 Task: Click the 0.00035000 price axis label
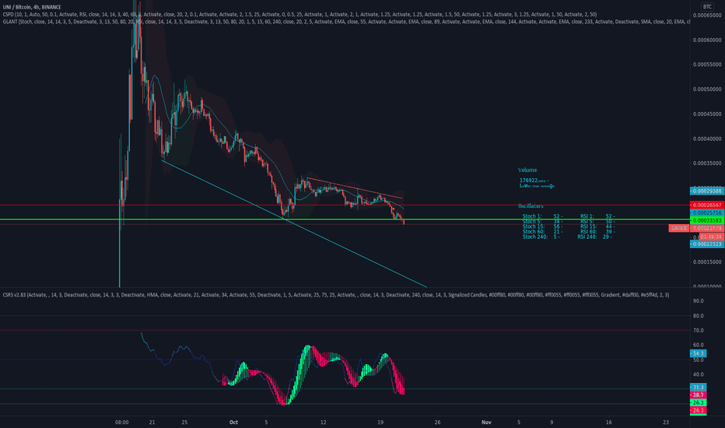tap(707, 163)
